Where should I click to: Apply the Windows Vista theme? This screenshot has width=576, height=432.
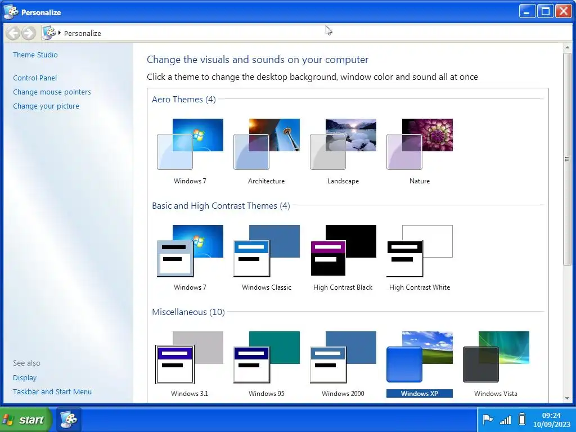point(496,357)
